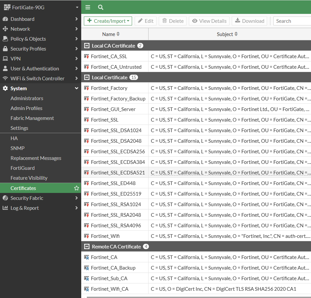Click certificate icon beside Fortinet_CA_Untrusted
The width and height of the screenshot is (311, 298).
86,67
